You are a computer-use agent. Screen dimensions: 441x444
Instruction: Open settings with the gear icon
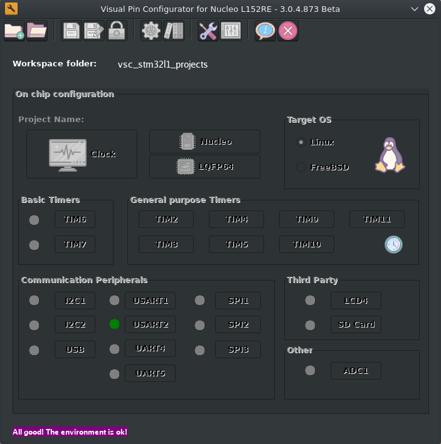point(151,31)
